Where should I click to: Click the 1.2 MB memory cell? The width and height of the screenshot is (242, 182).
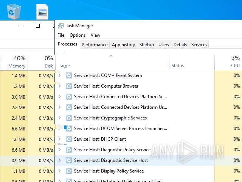(x=14, y=86)
